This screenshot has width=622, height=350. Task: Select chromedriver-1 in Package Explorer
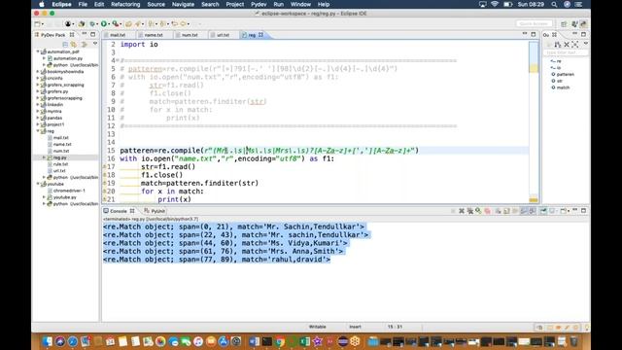(x=69, y=191)
